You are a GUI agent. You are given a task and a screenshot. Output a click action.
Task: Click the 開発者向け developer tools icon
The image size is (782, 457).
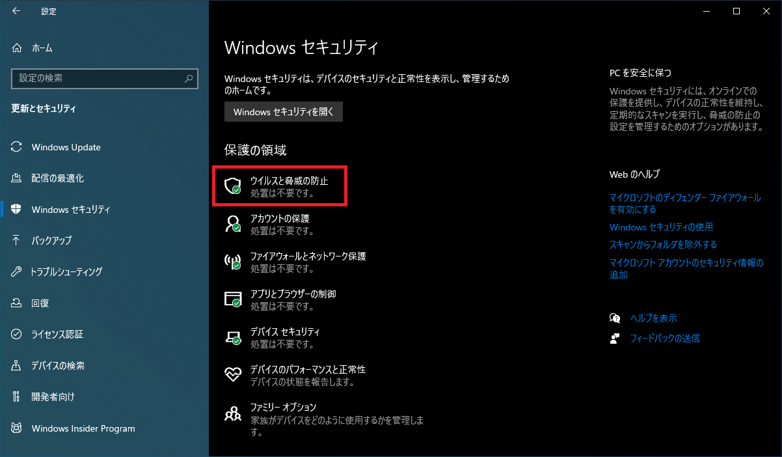pyautogui.click(x=18, y=396)
